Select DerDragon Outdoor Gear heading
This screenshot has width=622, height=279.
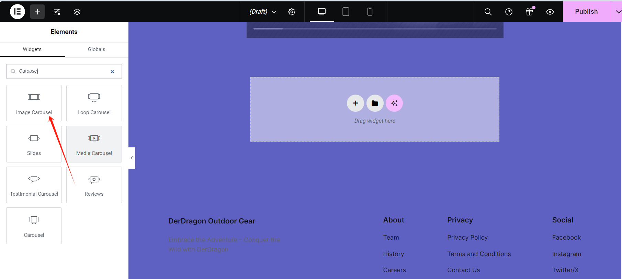[212, 221]
